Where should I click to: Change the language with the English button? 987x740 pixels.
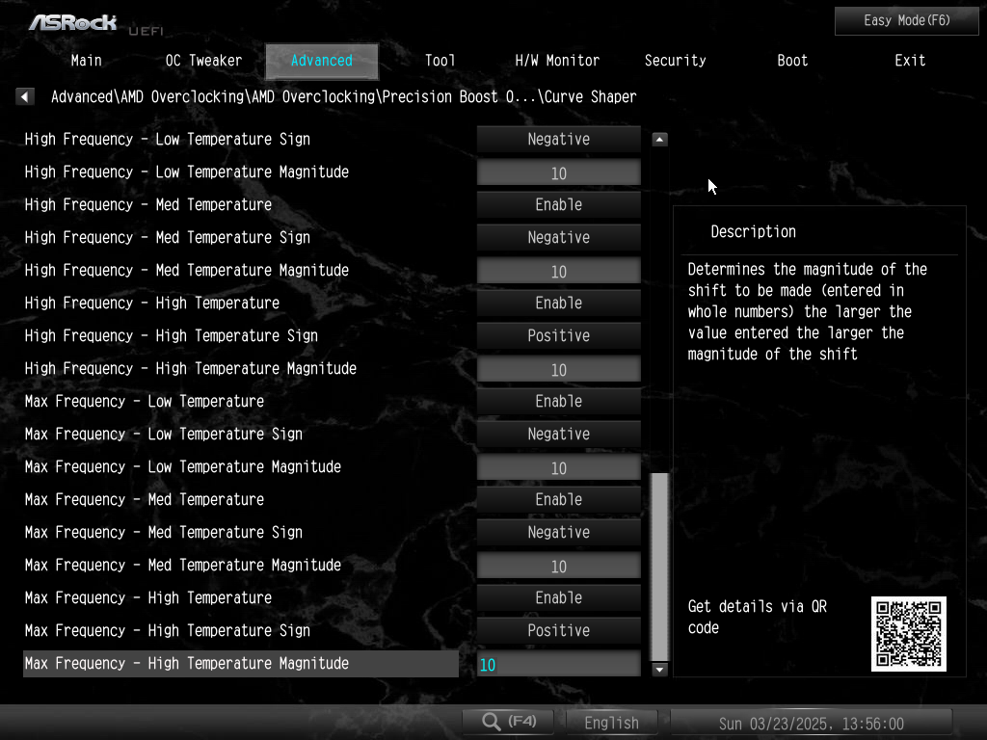point(612,723)
